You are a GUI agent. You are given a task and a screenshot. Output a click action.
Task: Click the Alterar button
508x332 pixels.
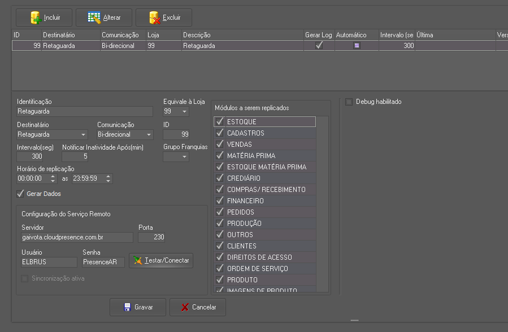pos(104,18)
